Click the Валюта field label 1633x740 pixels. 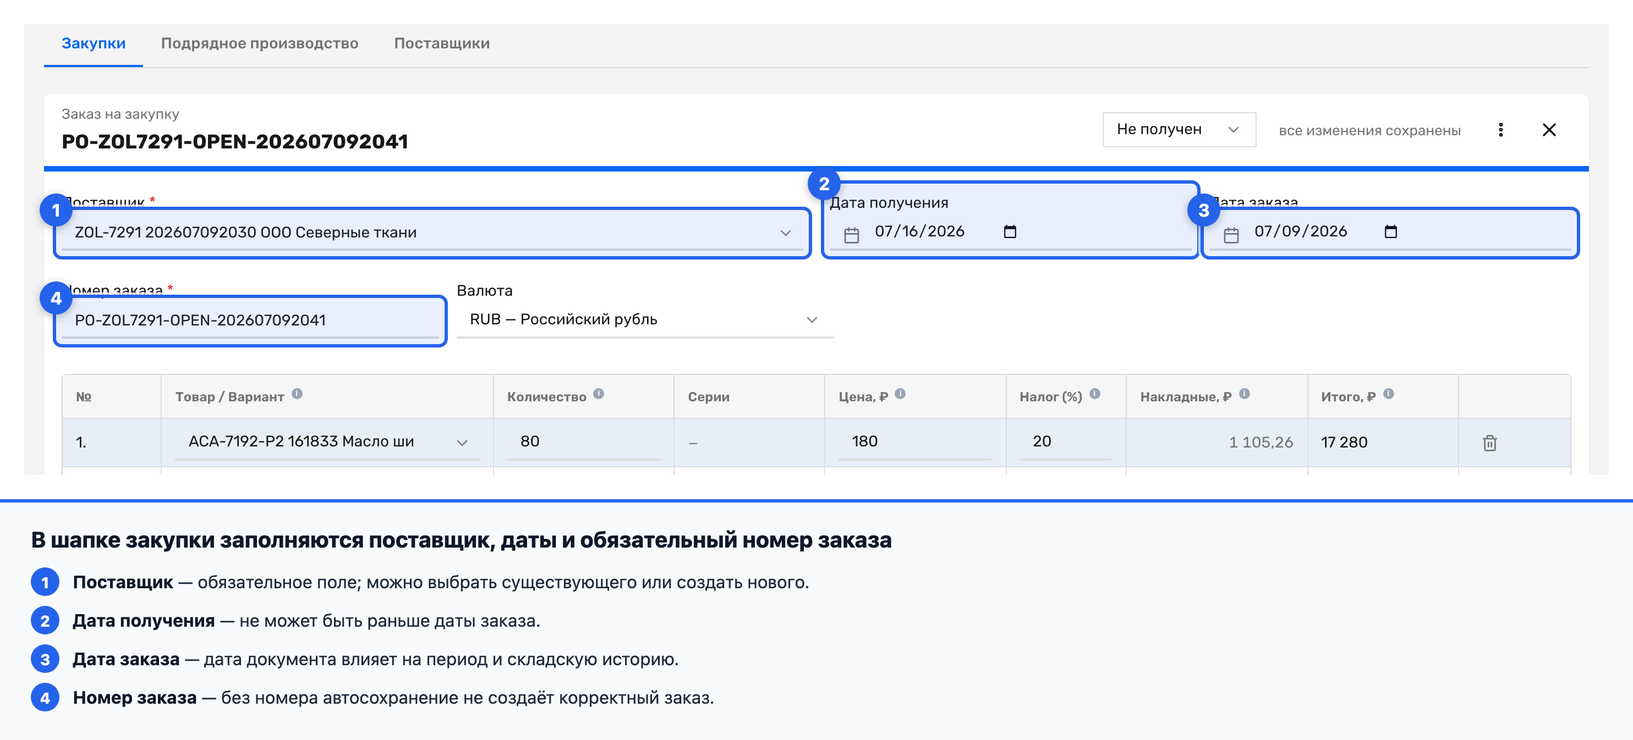[x=484, y=291]
